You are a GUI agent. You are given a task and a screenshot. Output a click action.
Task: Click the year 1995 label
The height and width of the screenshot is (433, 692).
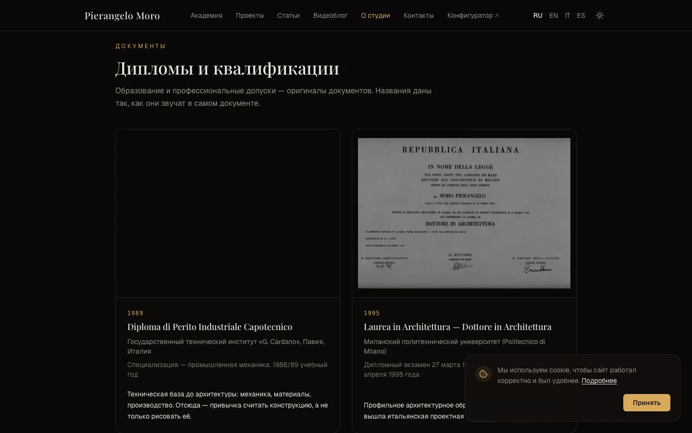tap(371, 313)
